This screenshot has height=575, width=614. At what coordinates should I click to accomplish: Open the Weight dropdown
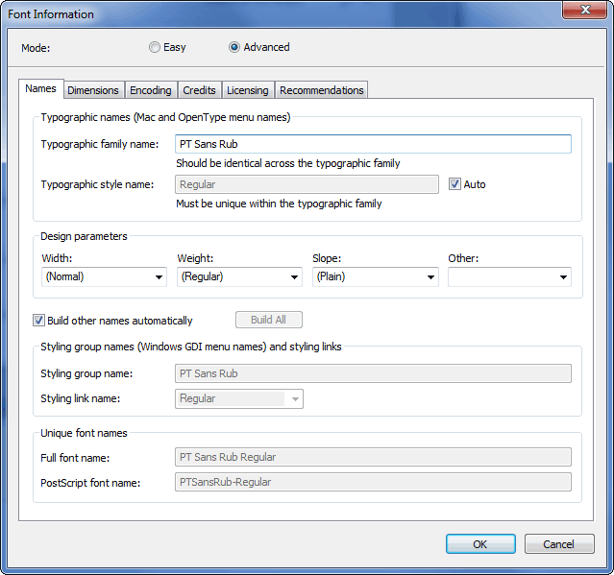pos(239,276)
